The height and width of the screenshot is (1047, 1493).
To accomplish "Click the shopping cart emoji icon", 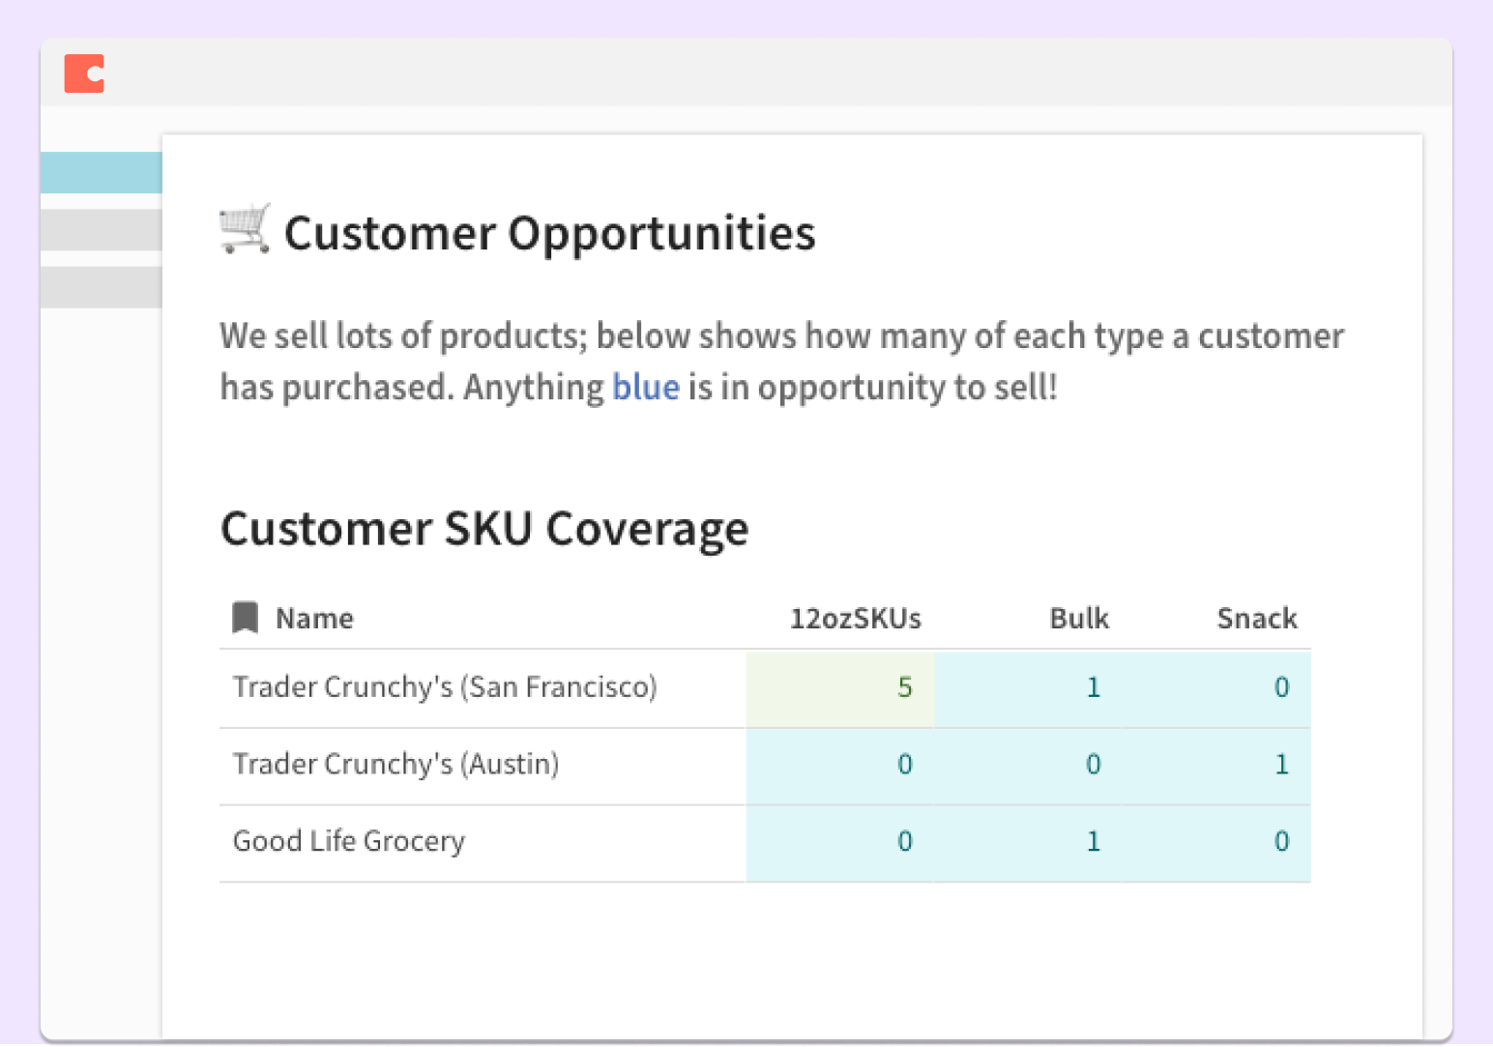I will tap(245, 229).
